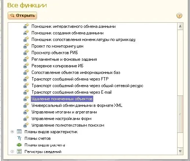190x161 pixels.
Task: Select Помощник интерактивного обмена данными
Action: (x=74, y=26)
